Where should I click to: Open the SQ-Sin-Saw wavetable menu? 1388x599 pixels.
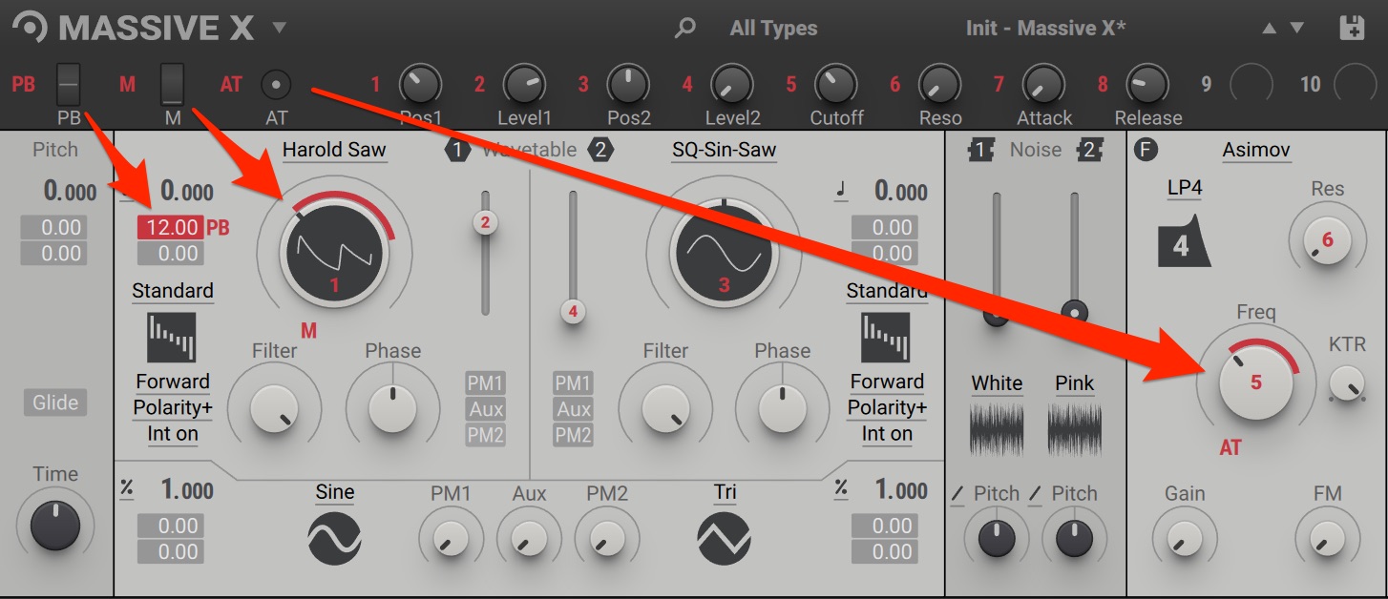click(x=724, y=150)
